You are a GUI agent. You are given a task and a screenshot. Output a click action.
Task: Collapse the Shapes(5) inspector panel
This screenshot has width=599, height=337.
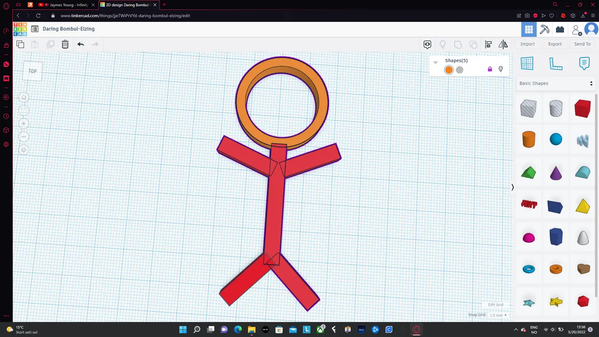[x=435, y=62]
